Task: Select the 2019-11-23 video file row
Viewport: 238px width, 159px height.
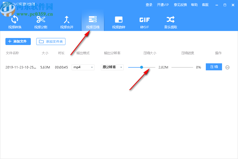Action: tap(20, 67)
